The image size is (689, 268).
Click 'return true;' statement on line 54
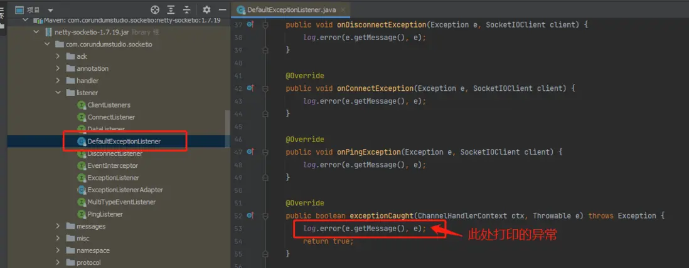[x=328, y=241]
